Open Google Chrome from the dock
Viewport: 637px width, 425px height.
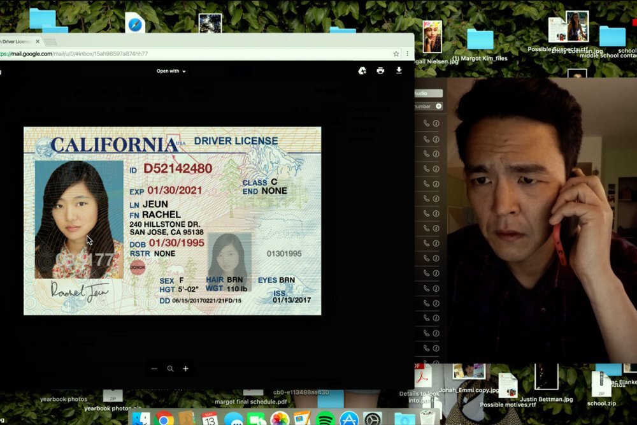coord(164,419)
